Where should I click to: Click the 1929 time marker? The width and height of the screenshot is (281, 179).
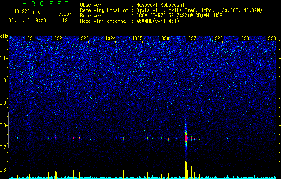click(x=244, y=38)
